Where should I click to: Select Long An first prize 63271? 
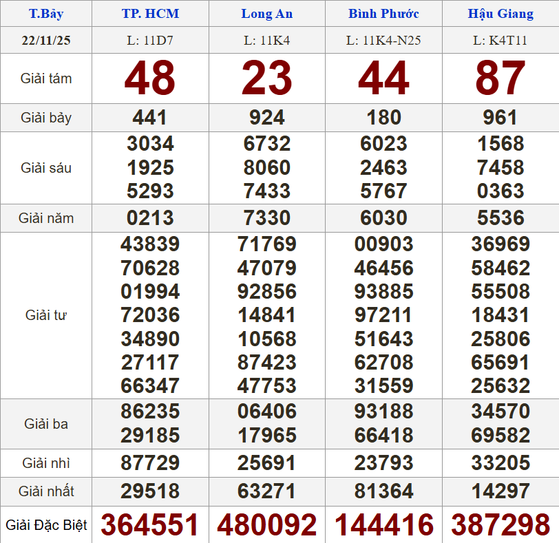(x=267, y=491)
